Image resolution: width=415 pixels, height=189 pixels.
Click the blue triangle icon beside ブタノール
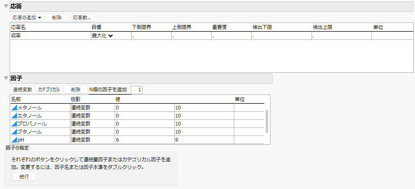[14, 131]
